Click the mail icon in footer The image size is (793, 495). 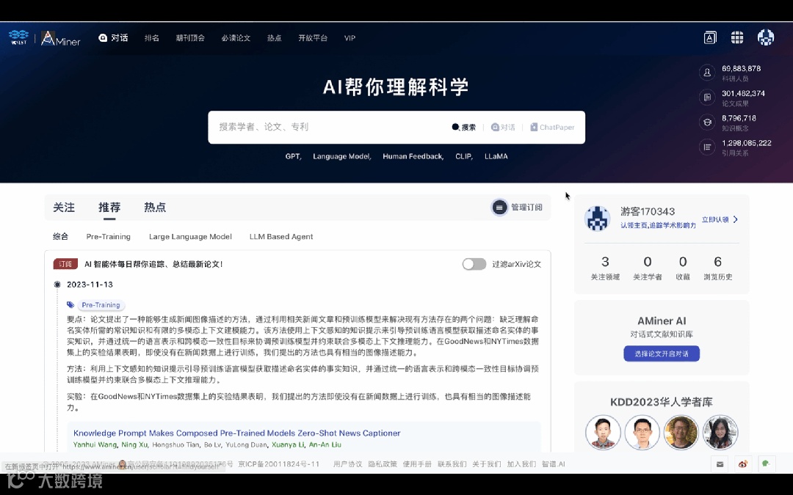coord(720,464)
